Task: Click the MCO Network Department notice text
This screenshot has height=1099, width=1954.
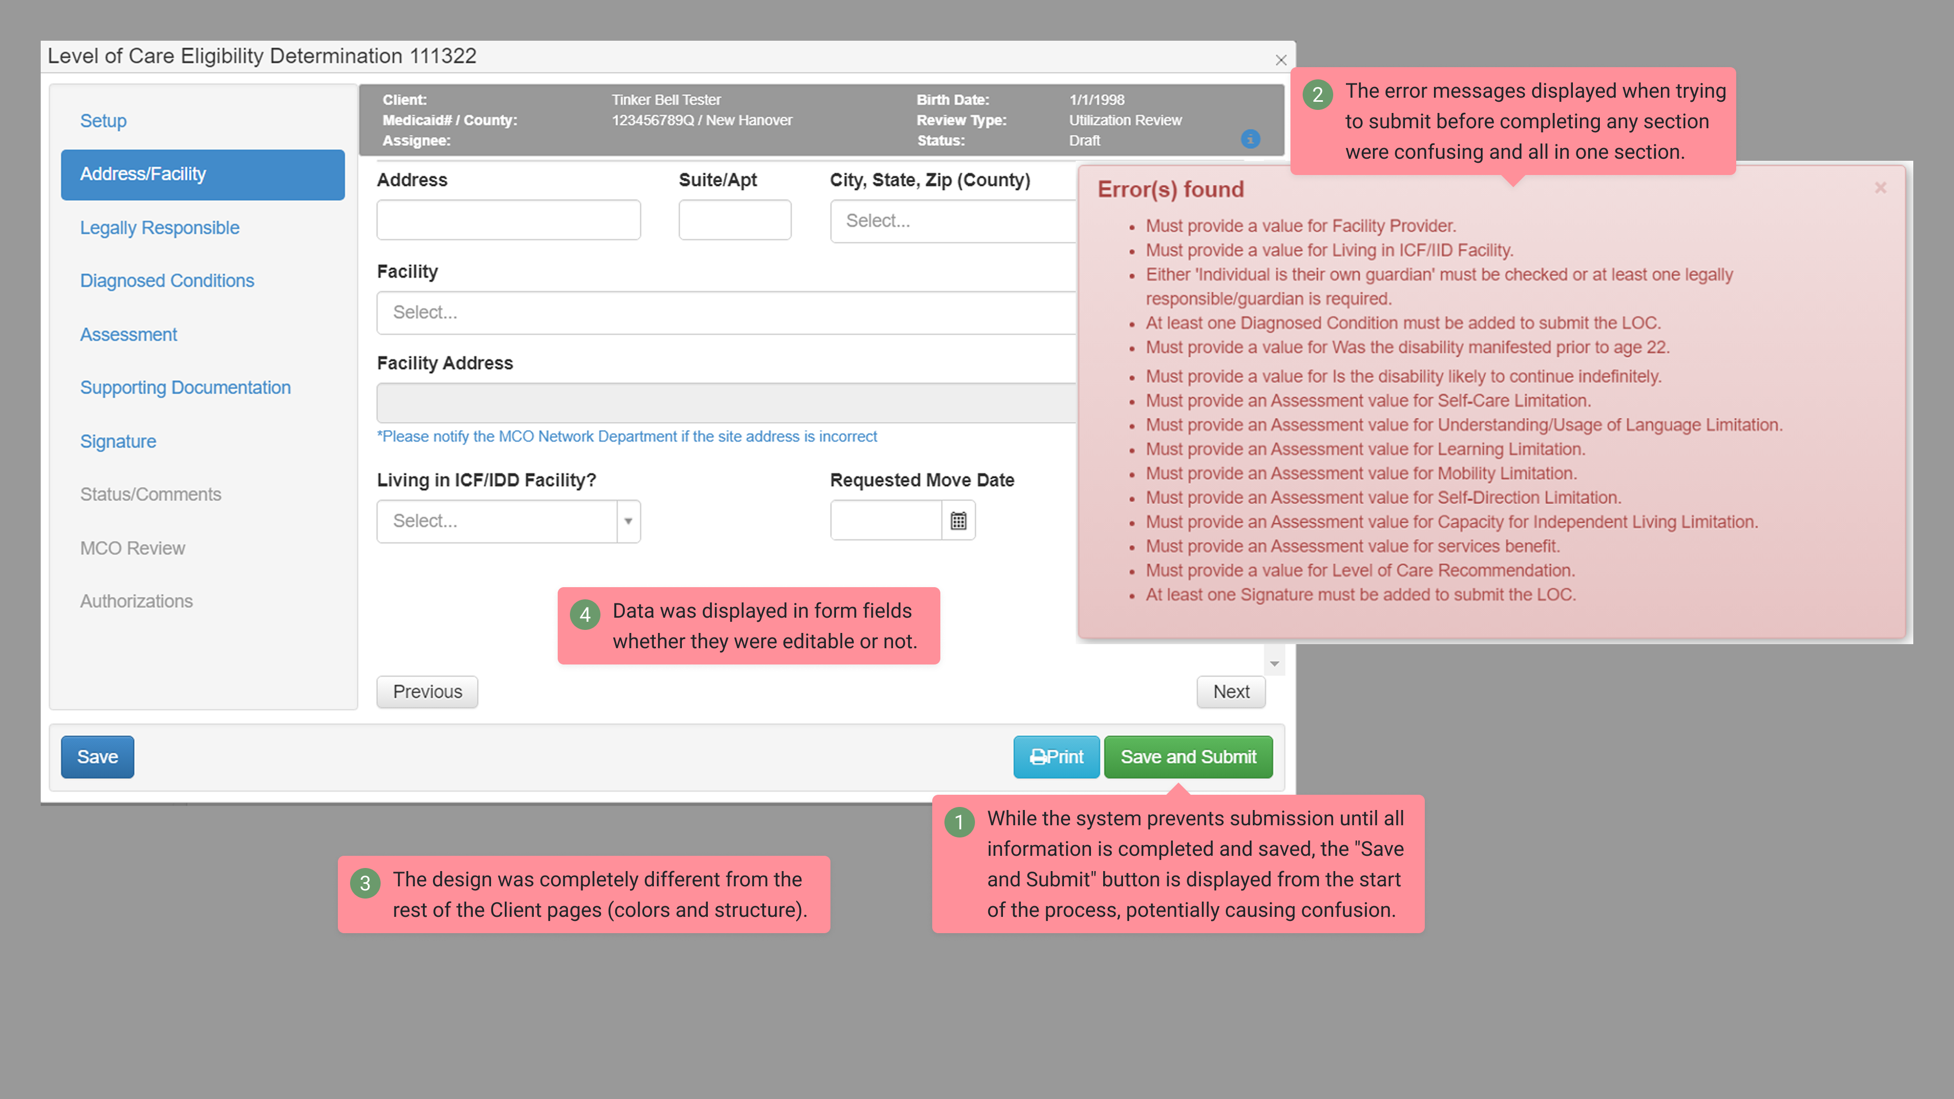Action: coord(626,437)
